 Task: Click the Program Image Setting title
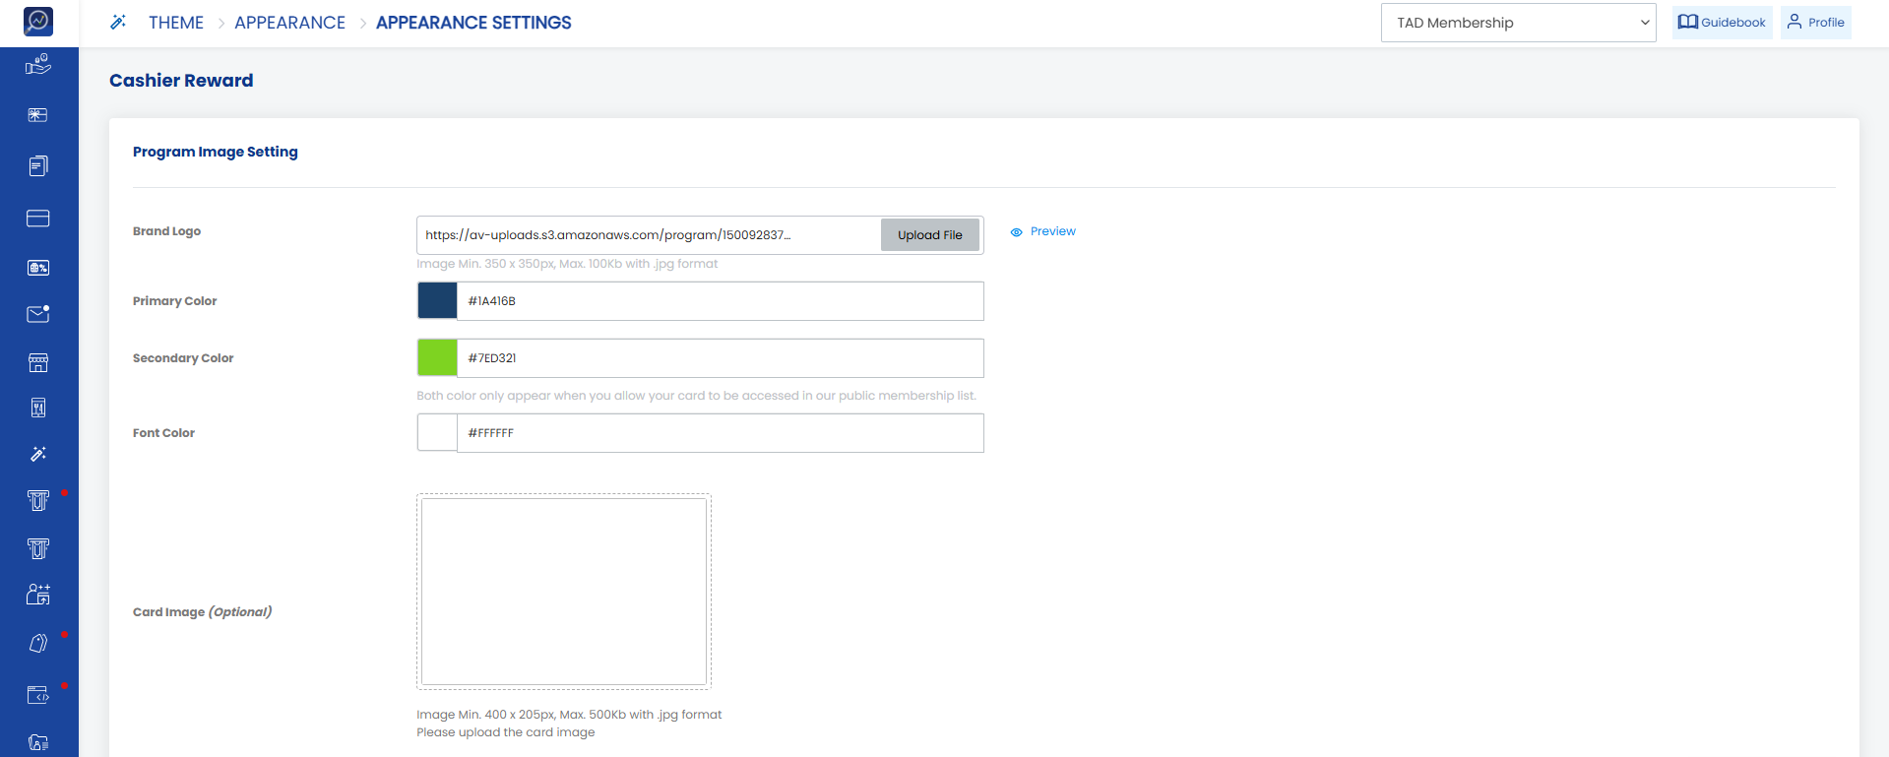(x=216, y=152)
